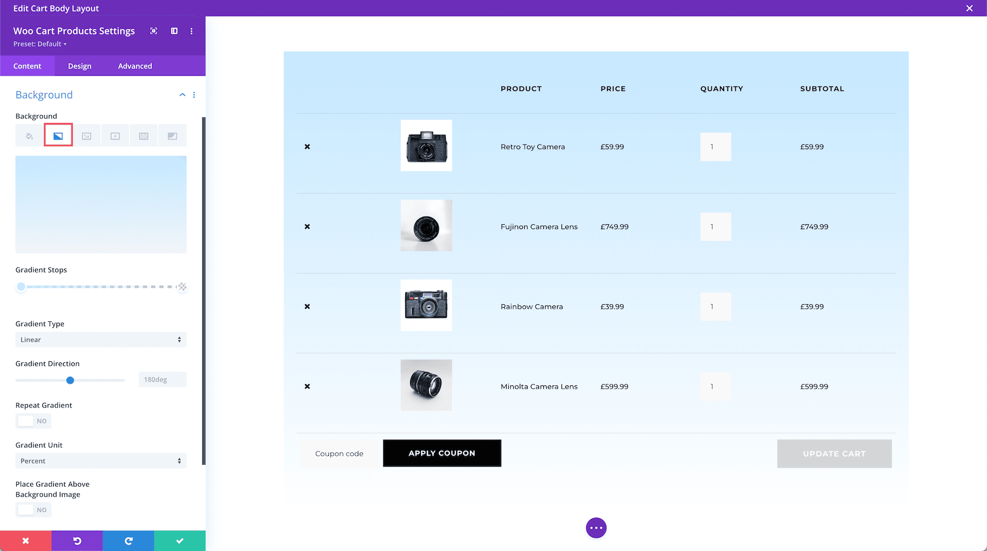The image size is (987, 551).
Task: Switch to the Advanced tab
Action: (x=134, y=66)
